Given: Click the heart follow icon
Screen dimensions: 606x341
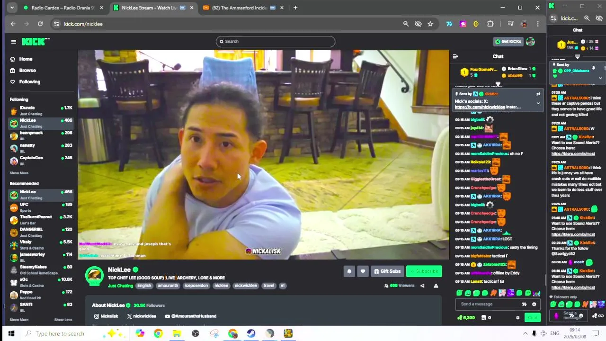Looking at the screenshot, I should [x=363, y=271].
